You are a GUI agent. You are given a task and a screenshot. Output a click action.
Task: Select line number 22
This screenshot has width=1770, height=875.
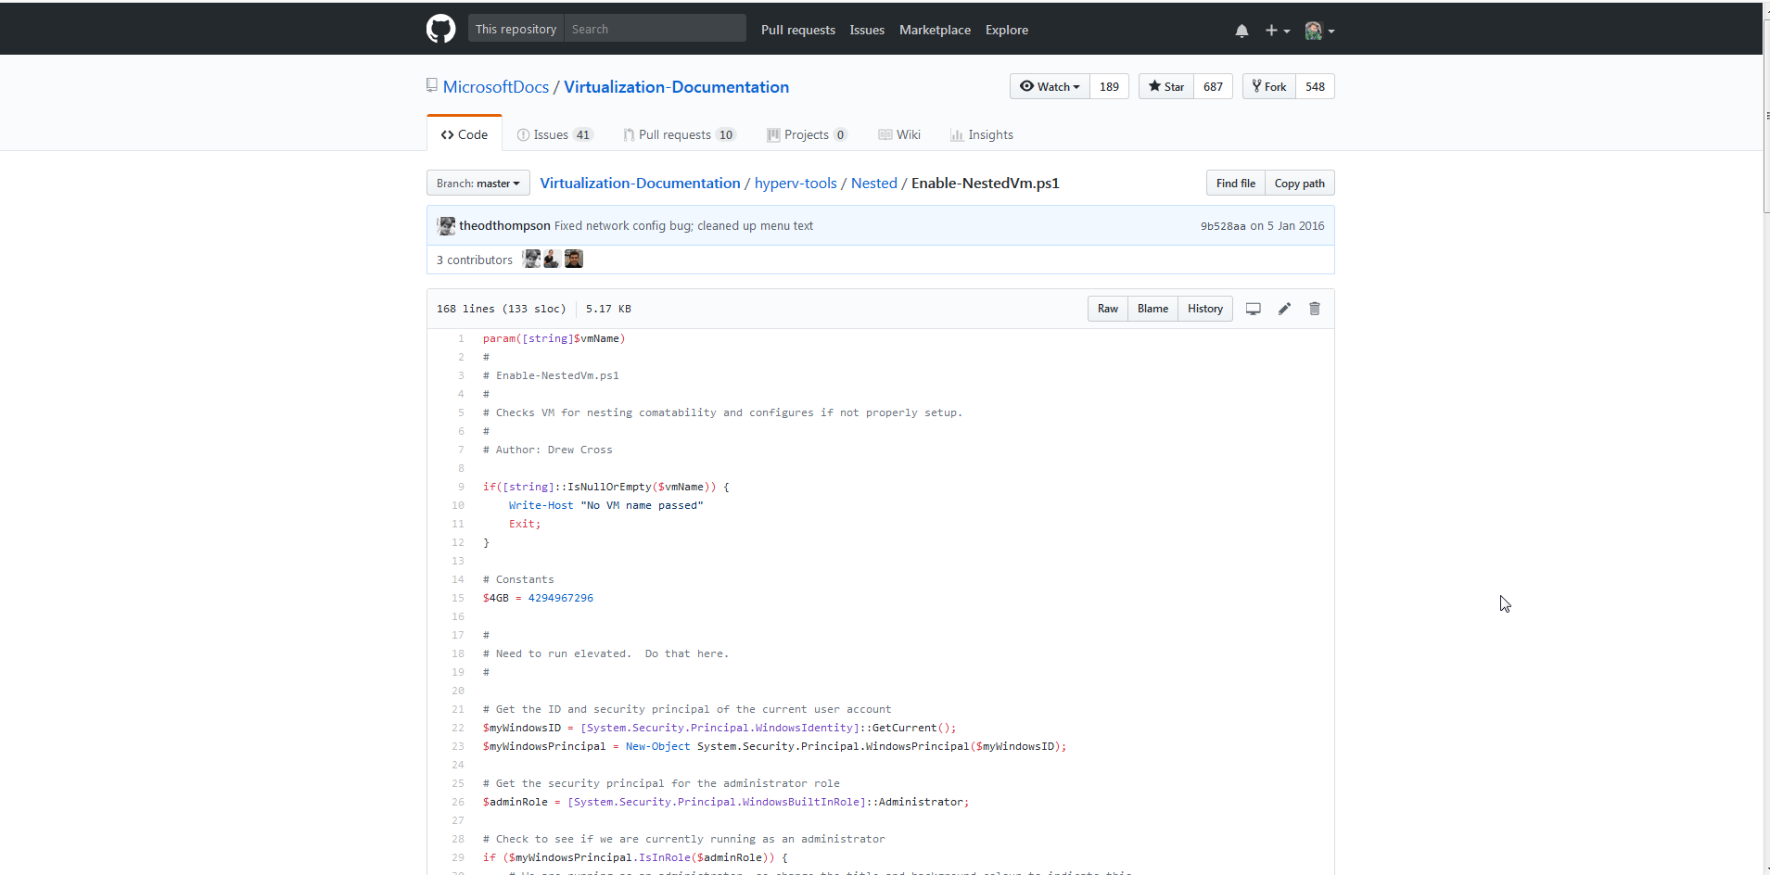[458, 728]
